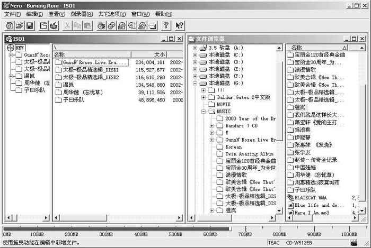Screen dimensions: 371x248
Task: Click the toolbar icon left of scissors
Action: click(x=54, y=25)
